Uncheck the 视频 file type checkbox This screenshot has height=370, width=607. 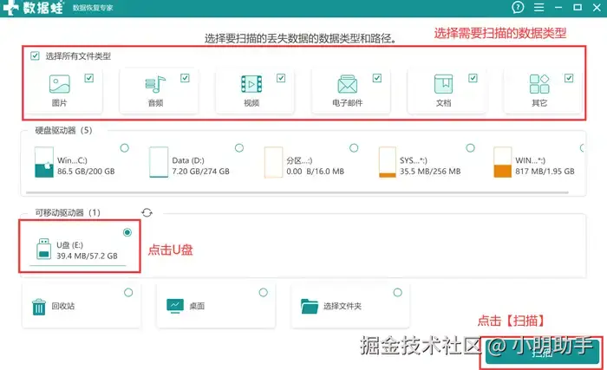click(281, 78)
